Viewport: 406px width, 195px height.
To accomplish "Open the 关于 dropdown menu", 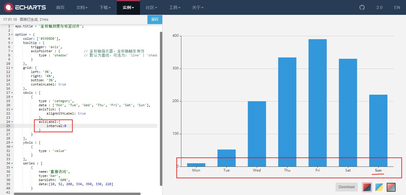I will (x=198, y=7).
